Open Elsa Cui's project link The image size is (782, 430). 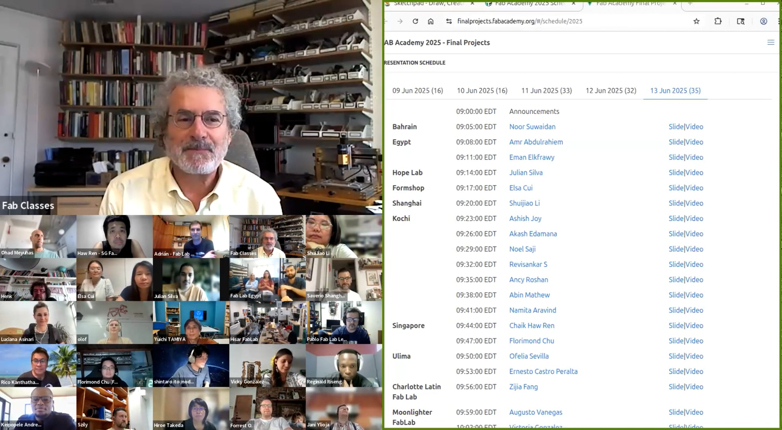click(521, 188)
